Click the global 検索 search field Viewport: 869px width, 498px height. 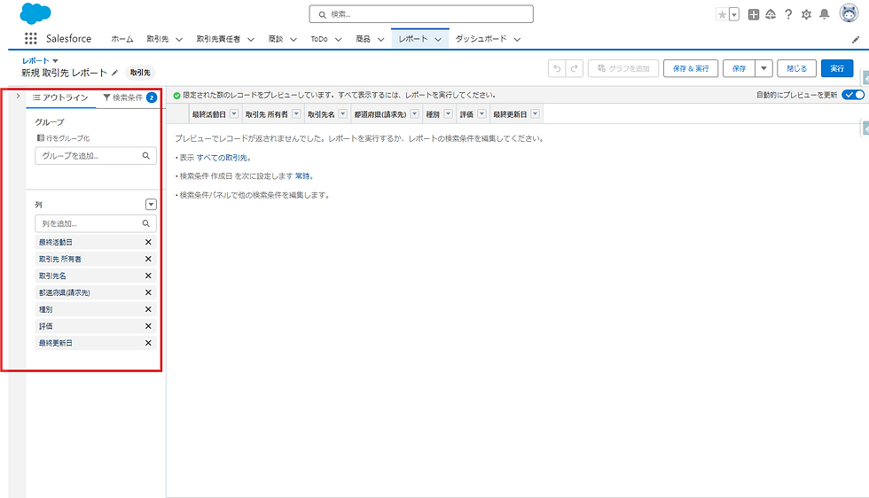coord(421,14)
